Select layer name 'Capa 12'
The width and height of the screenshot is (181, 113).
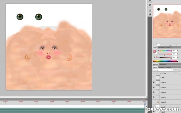point(163,87)
